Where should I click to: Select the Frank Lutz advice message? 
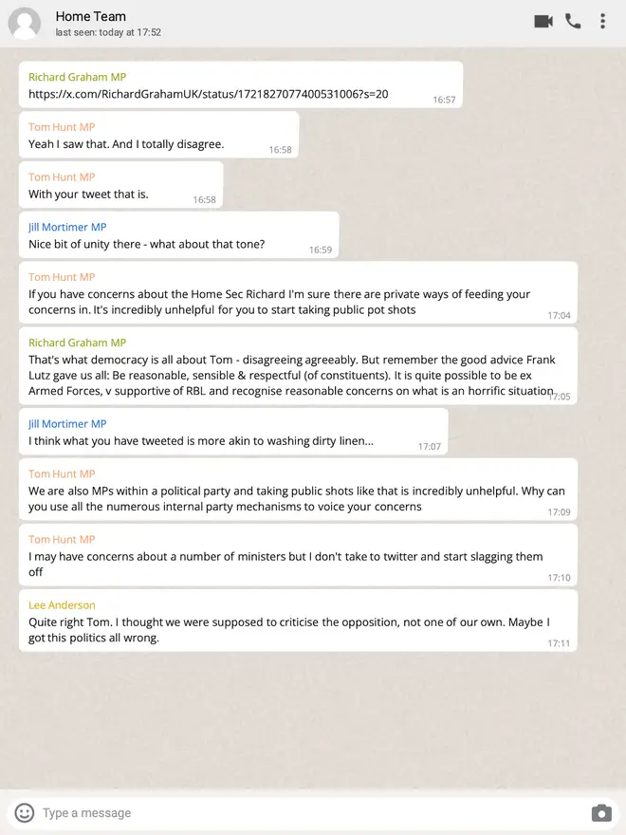298,366
